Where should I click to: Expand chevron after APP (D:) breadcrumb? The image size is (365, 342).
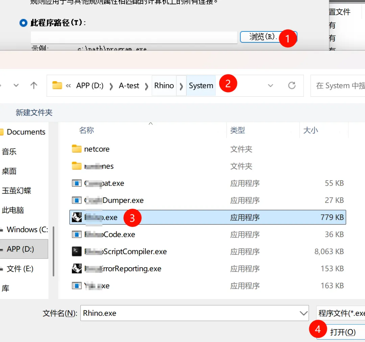pyautogui.click(x=111, y=87)
